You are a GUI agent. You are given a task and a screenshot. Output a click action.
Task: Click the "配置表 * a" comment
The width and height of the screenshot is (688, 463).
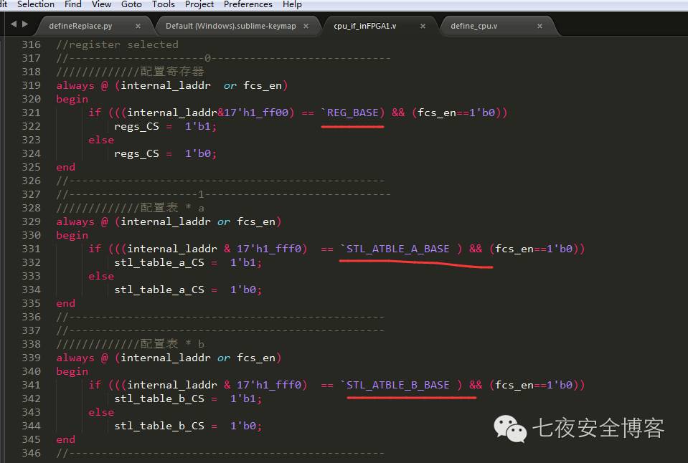pos(172,208)
